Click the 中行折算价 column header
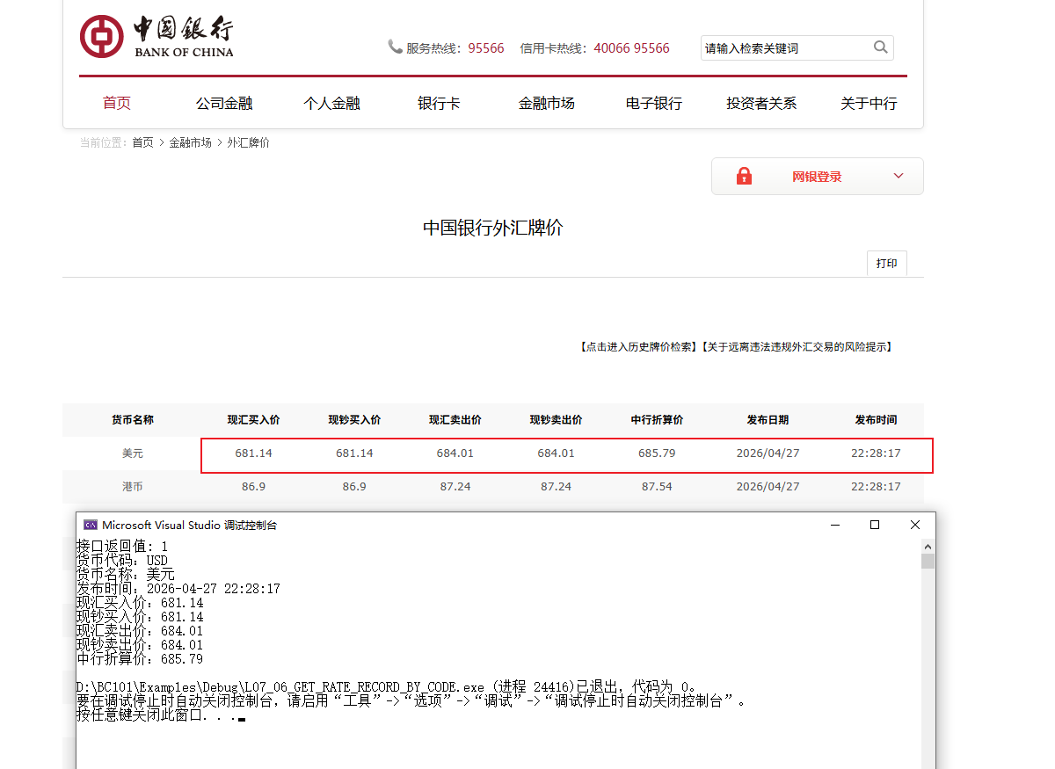This screenshot has width=1055, height=769. point(657,420)
